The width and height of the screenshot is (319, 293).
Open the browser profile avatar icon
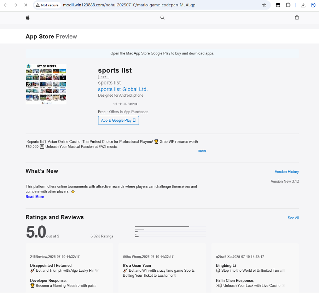313,5
